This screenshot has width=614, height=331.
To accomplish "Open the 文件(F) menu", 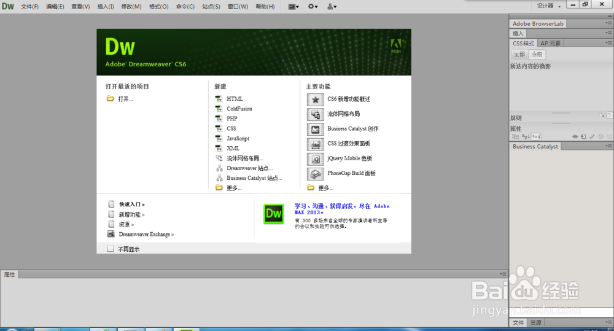I will 29,7.
